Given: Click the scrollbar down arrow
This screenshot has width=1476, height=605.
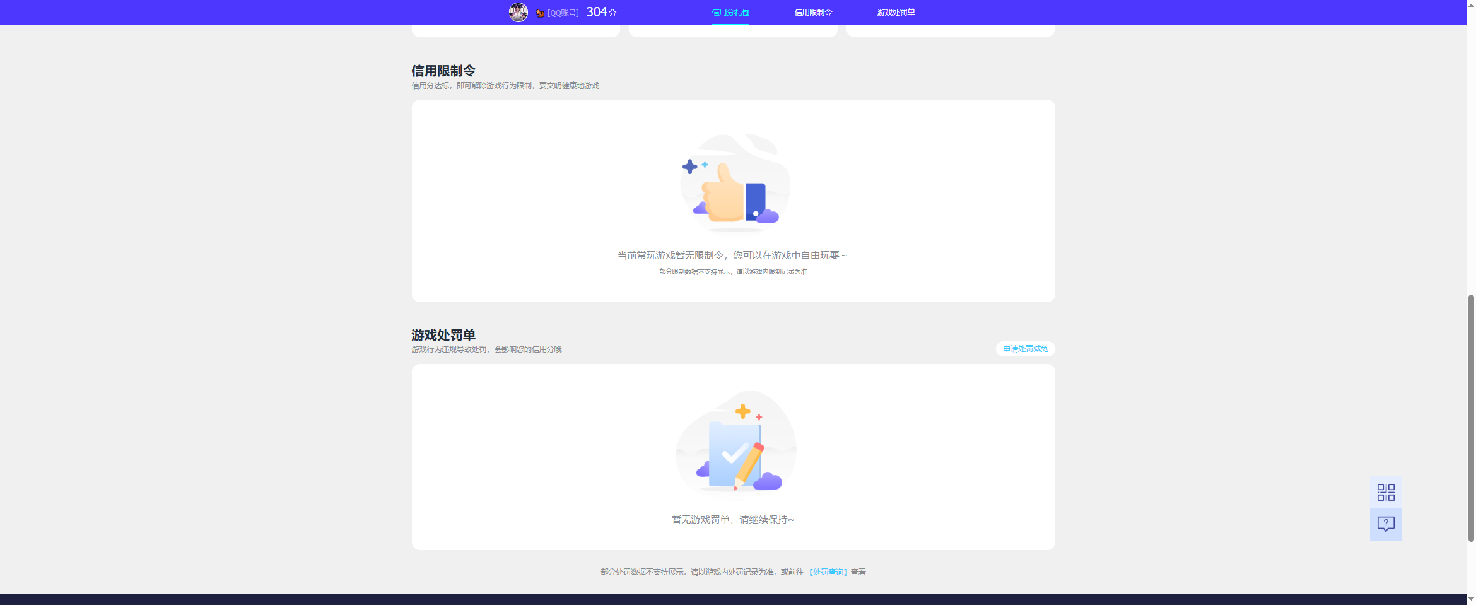Looking at the screenshot, I should (x=1471, y=599).
